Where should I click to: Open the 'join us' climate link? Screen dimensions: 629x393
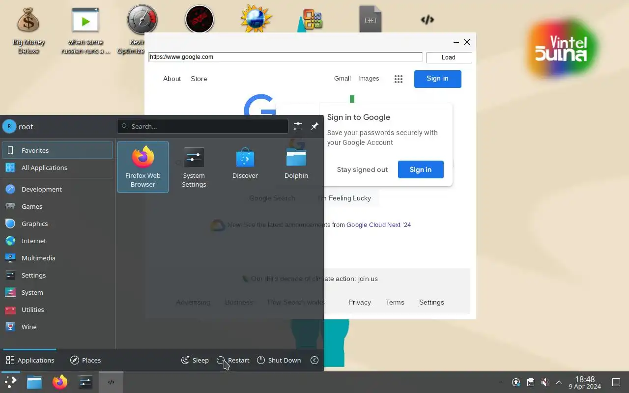coord(368,279)
